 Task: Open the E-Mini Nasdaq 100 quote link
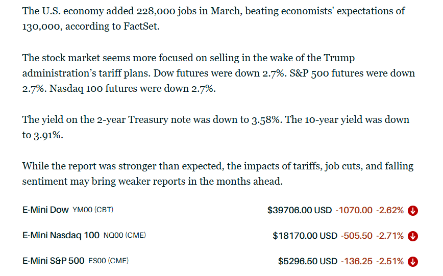coord(61,236)
